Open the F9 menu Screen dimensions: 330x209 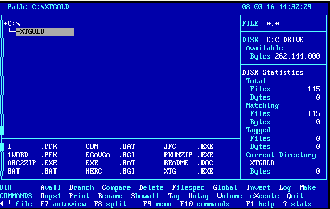pos(157,204)
